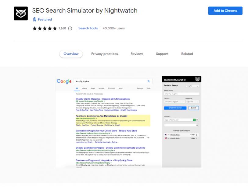Screen dimensions: 248x187
Task: Click the Search query field in simulator panel
Action: (182, 94)
